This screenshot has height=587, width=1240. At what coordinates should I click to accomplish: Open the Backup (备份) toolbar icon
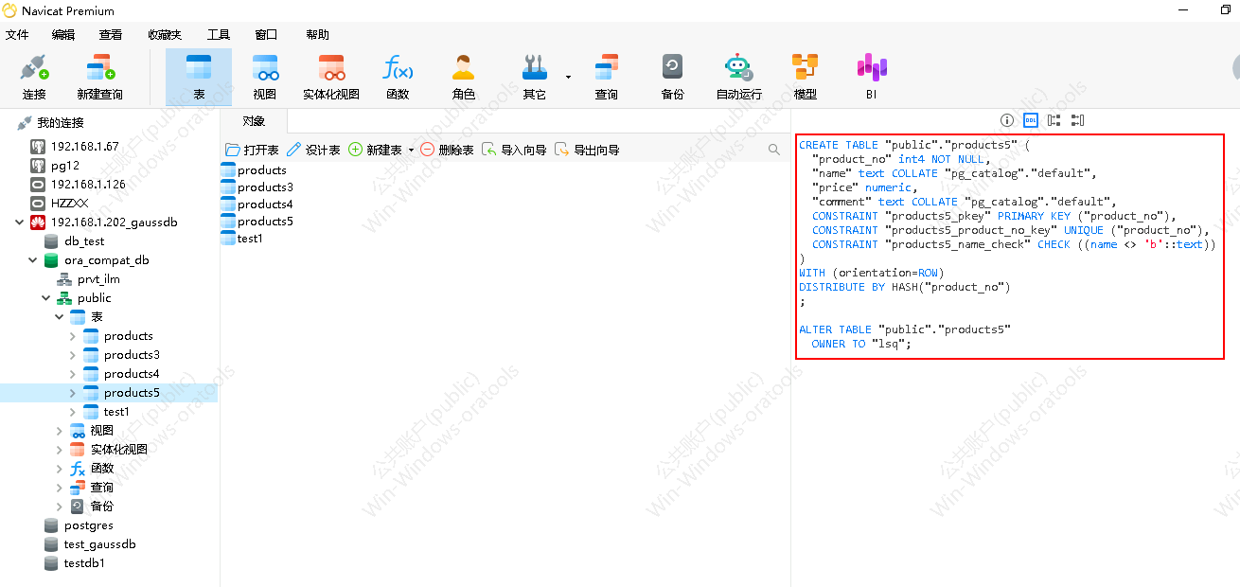pos(672,77)
